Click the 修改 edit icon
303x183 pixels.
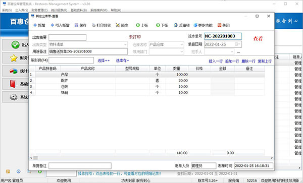click(118, 25)
